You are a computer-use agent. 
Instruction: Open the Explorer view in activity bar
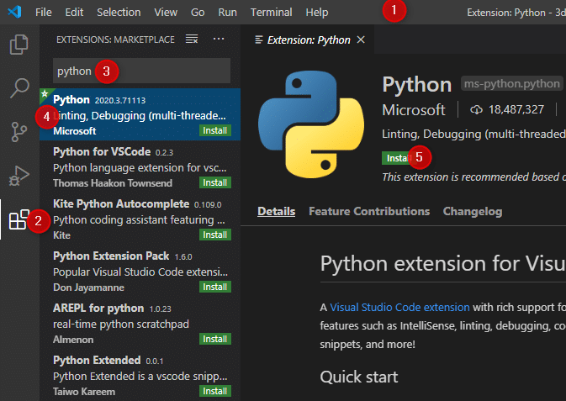pyautogui.click(x=19, y=45)
